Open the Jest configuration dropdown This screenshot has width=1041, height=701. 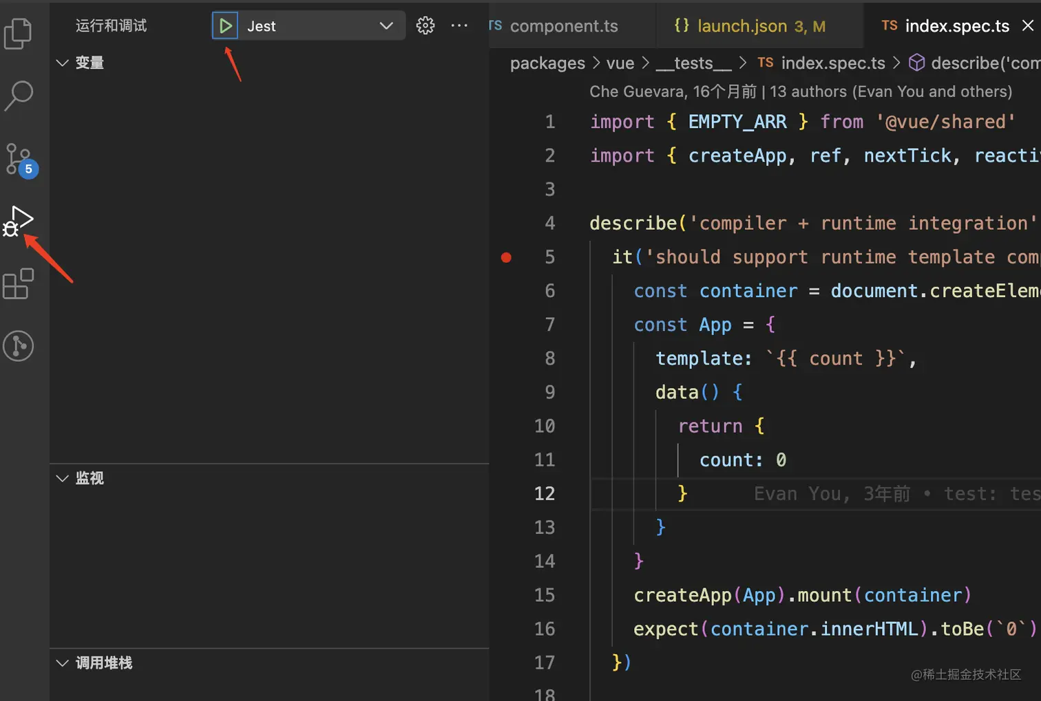[322, 26]
